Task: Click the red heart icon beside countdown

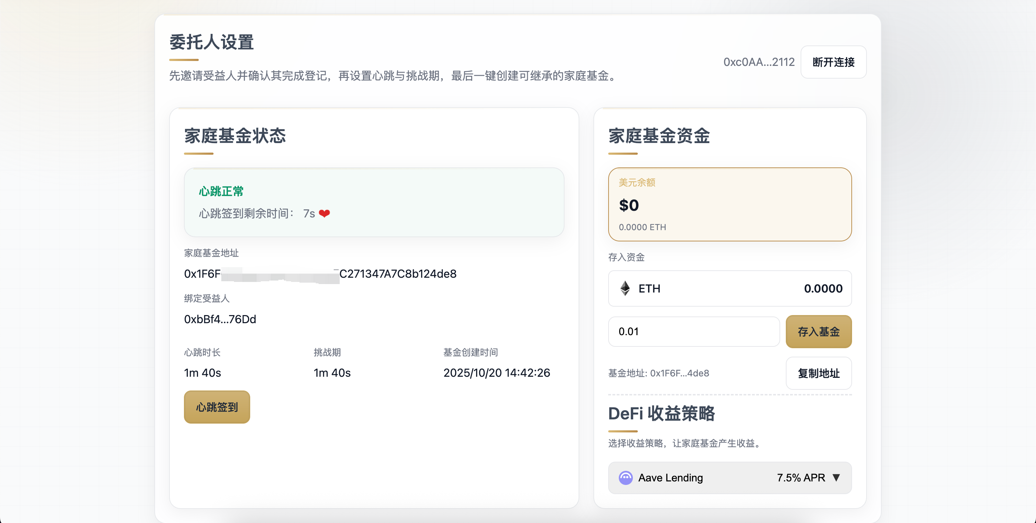Action: pos(325,213)
